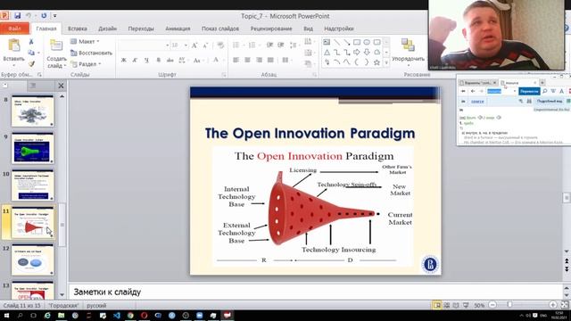
Task: Select the Triangle shape in shapes gallery
Action: pyautogui.click(x=327, y=53)
